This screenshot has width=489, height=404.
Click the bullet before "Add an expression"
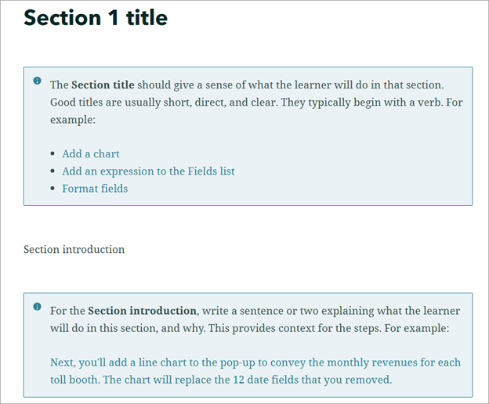(x=53, y=171)
